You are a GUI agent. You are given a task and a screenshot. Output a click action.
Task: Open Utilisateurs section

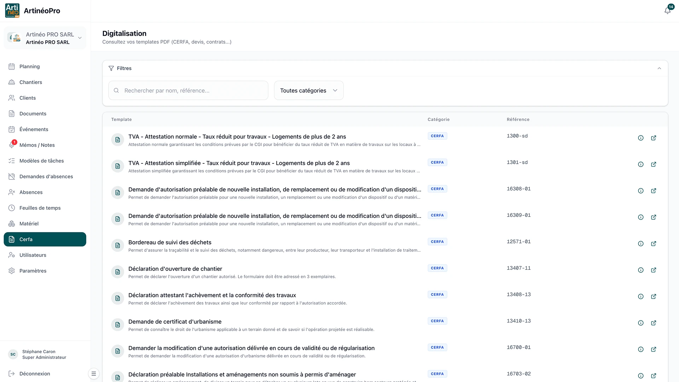pyautogui.click(x=45, y=255)
